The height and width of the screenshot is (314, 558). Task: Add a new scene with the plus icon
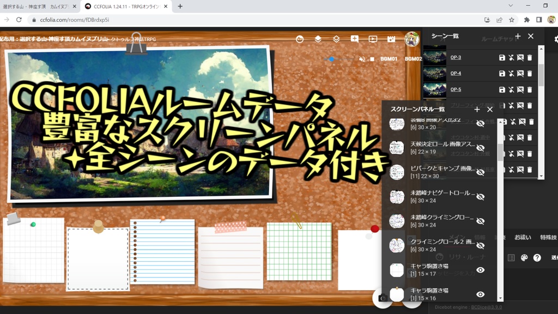click(x=518, y=36)
